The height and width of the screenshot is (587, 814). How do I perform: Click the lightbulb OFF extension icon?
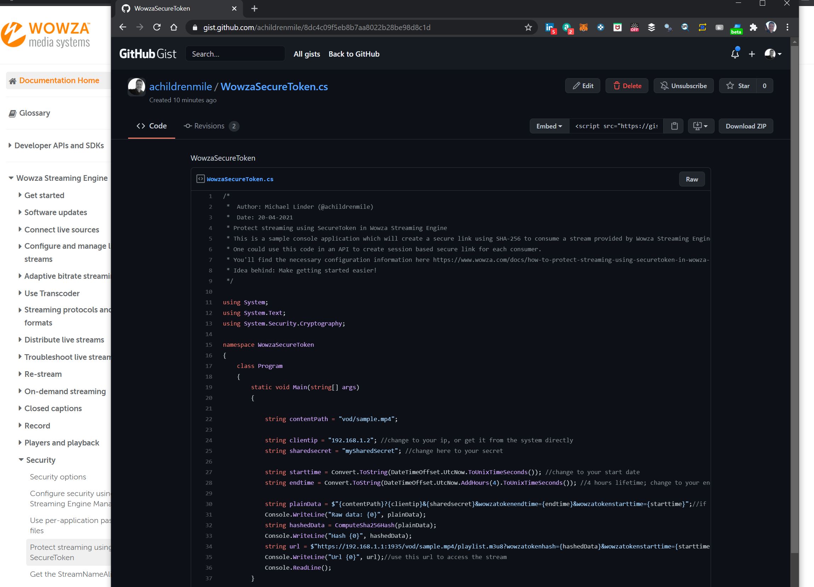634,27
